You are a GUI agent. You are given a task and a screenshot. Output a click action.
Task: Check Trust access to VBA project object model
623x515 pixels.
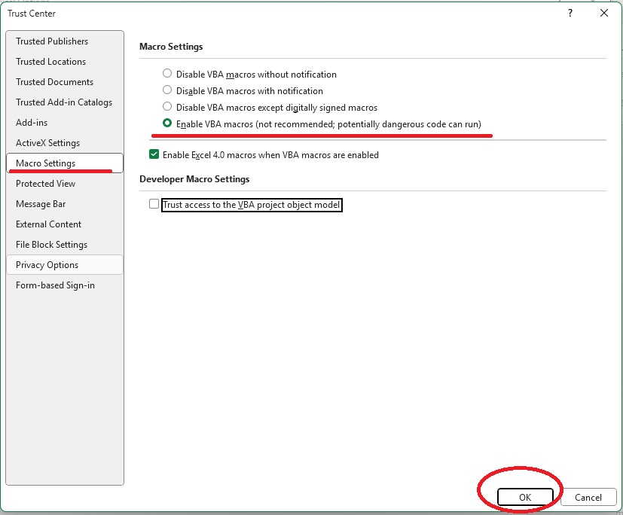[154, 204]
